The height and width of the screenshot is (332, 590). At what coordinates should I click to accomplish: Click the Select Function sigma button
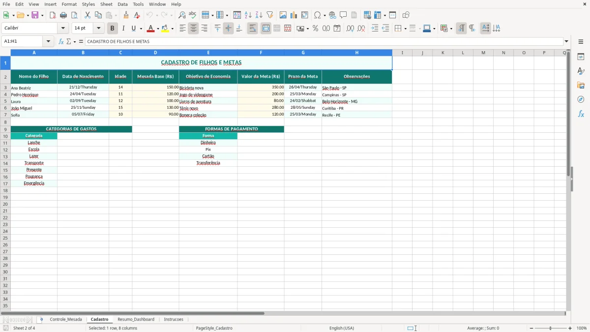[68, 41]
